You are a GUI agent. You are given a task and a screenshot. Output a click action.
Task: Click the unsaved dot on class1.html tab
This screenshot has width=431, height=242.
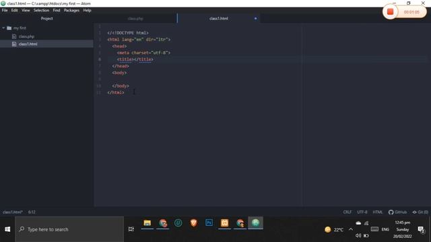[256, 18]
